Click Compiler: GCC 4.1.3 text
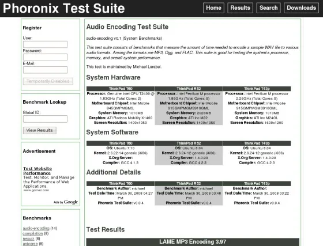The width and height of the screenshot is (323, 246). coord(121,162)
